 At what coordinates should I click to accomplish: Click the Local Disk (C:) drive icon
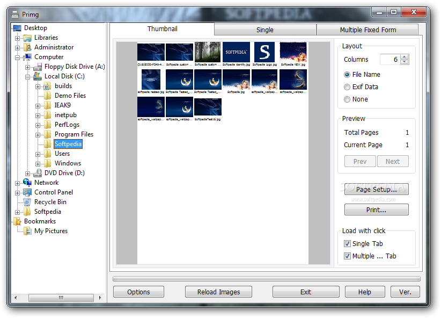click(x=38, y=76)
